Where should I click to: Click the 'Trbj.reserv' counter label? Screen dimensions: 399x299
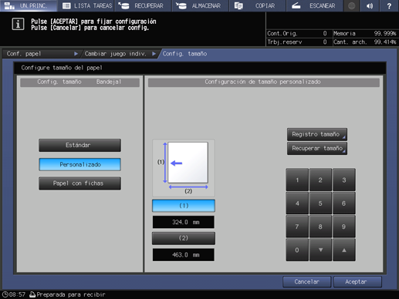[285, 42]
